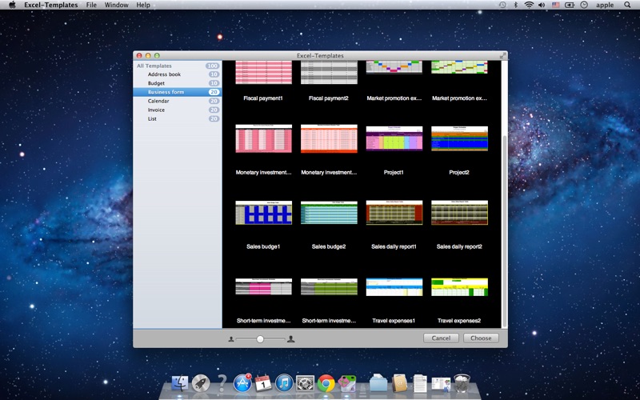Open the File menu

coord(91,5)
